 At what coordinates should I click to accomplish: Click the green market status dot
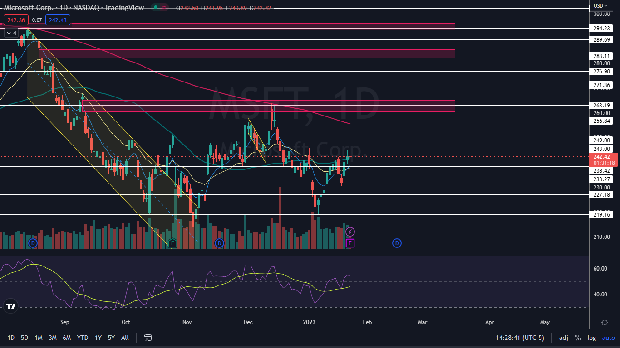pyautogui.click(x=155, y=8)
